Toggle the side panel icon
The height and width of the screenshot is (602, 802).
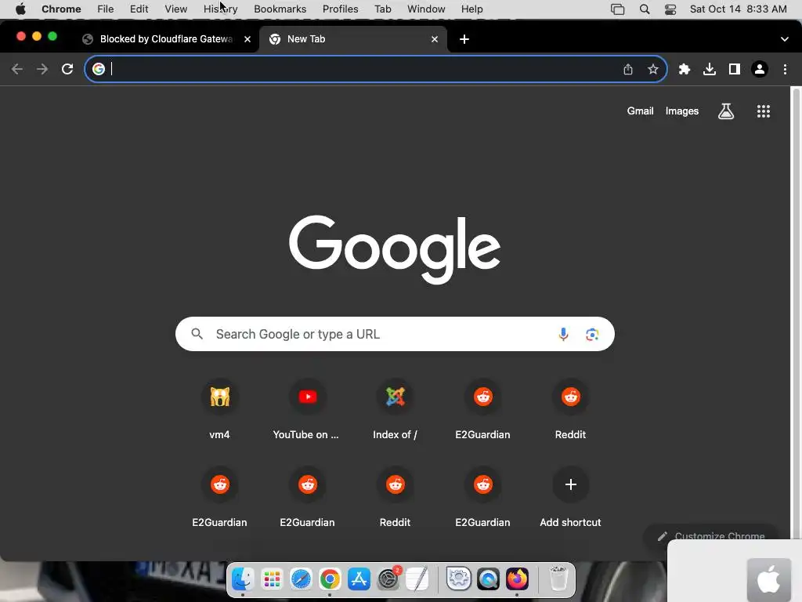[735, 69]
